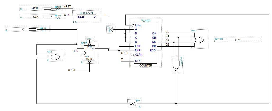Click the RCO pin label

(x=153, y=50)
